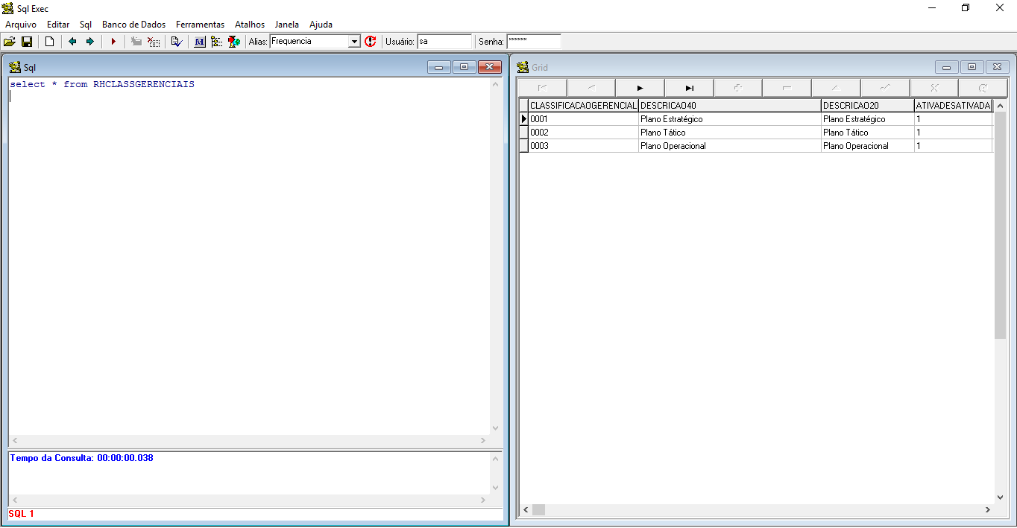Go to next query with right green arrow
This screenshot has width=1017, height=528.
(90, 42)
